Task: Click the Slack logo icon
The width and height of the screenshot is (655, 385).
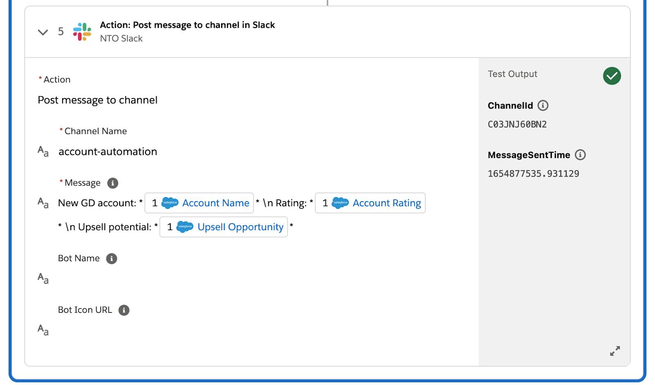Action: click(82, 32)
